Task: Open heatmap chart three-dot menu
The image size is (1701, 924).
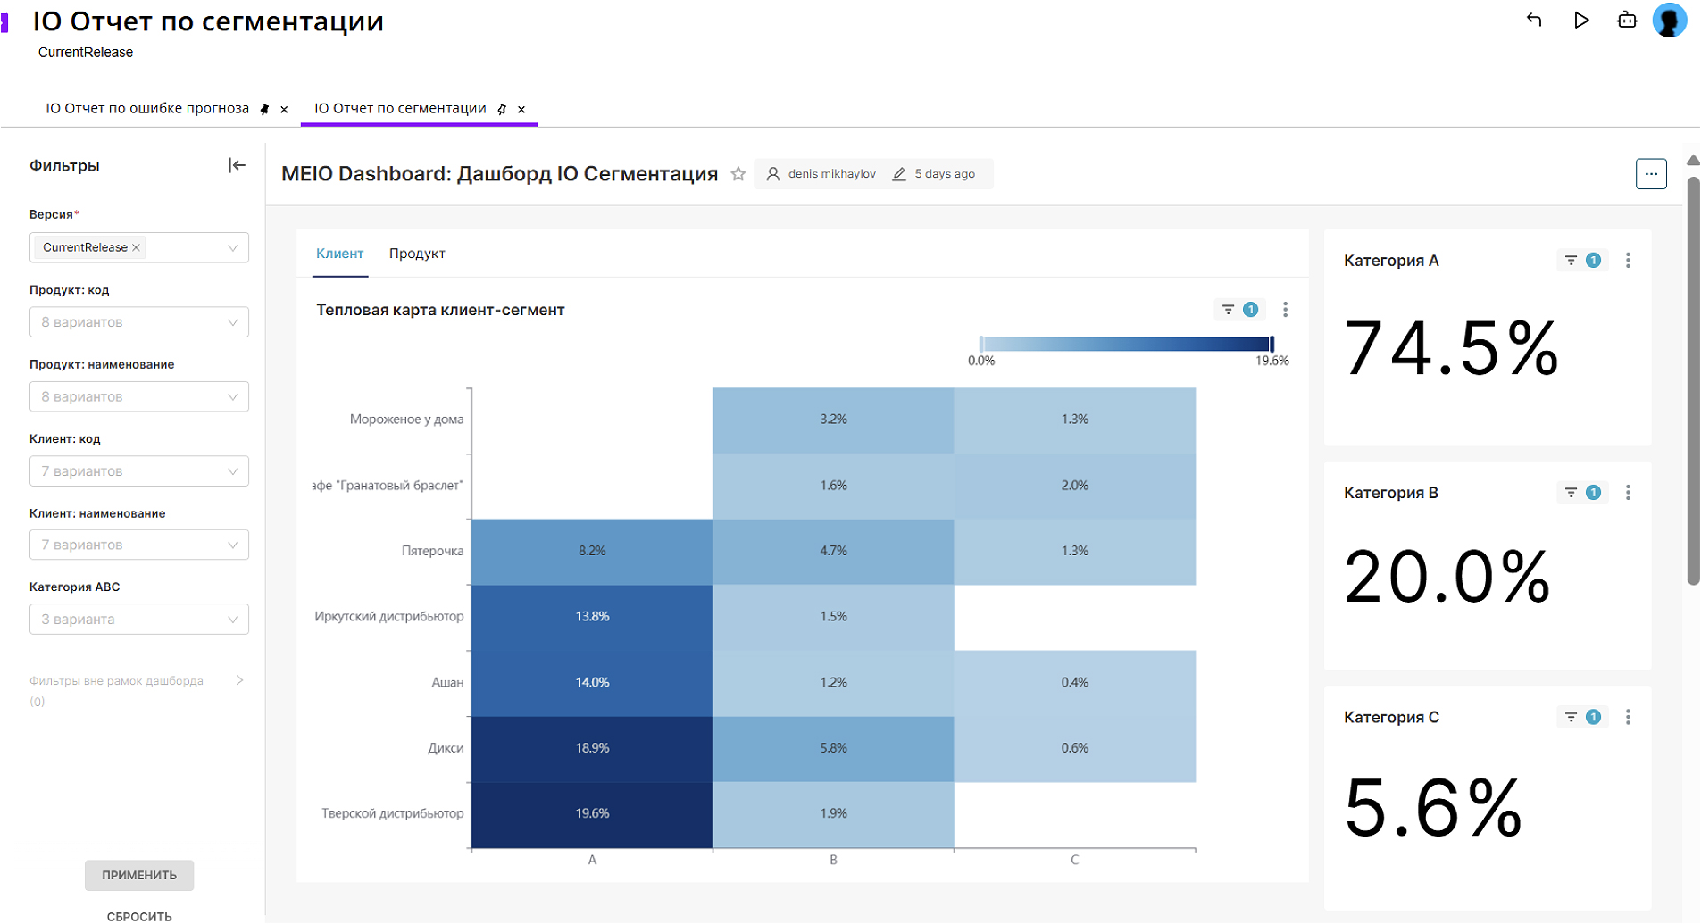Action: 1285,310
